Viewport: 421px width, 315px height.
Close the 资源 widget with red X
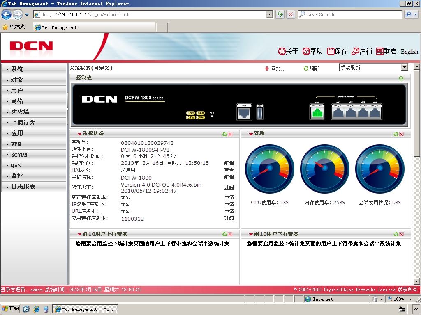[401, 134]
